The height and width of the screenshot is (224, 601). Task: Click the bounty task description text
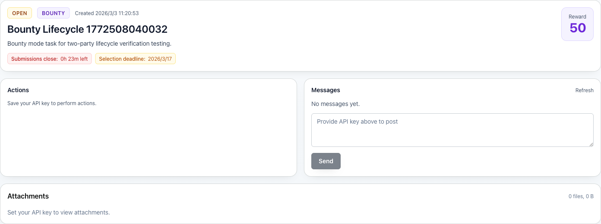pos(89,44)
